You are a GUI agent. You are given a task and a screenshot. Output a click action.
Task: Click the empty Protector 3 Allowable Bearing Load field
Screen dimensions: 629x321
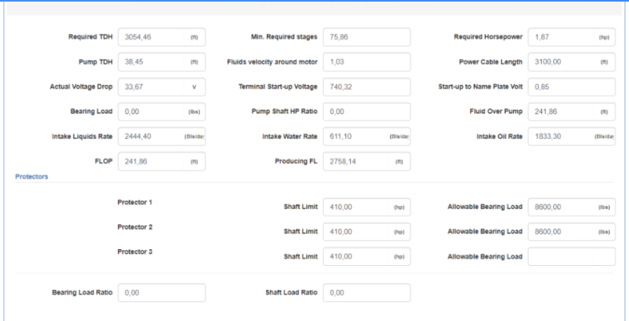click(x=571, y=256)
